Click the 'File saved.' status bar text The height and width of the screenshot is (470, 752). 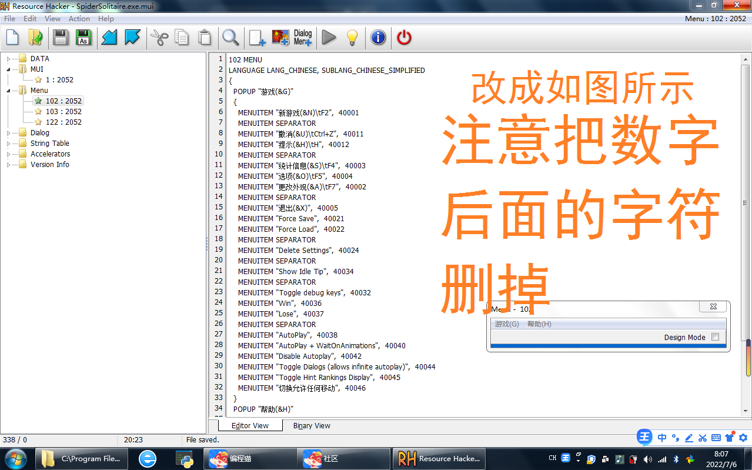pyautogui.click(x=202, y=439)
